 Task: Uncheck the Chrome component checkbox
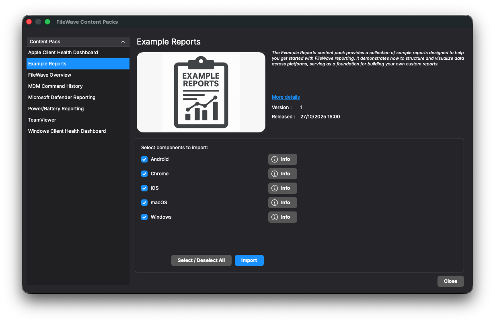click(144, 174)
